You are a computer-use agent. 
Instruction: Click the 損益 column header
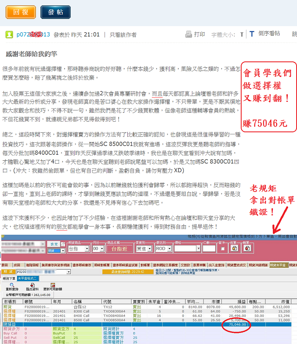tap(234, 301)
